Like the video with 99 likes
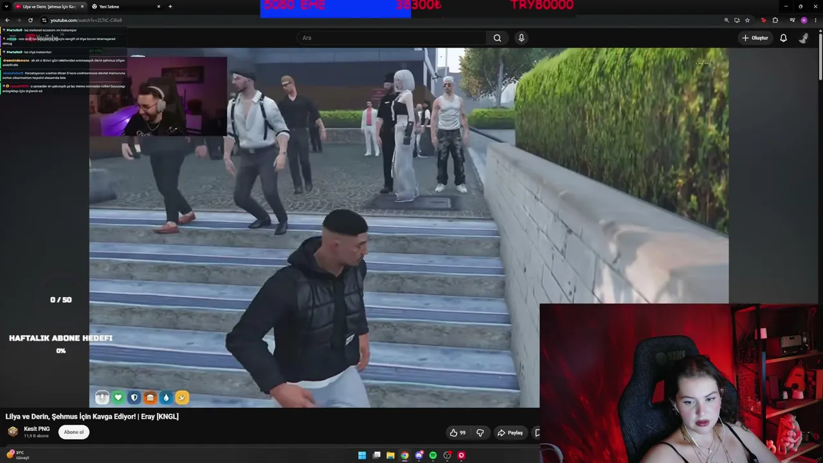 click(x=458, y=433)
